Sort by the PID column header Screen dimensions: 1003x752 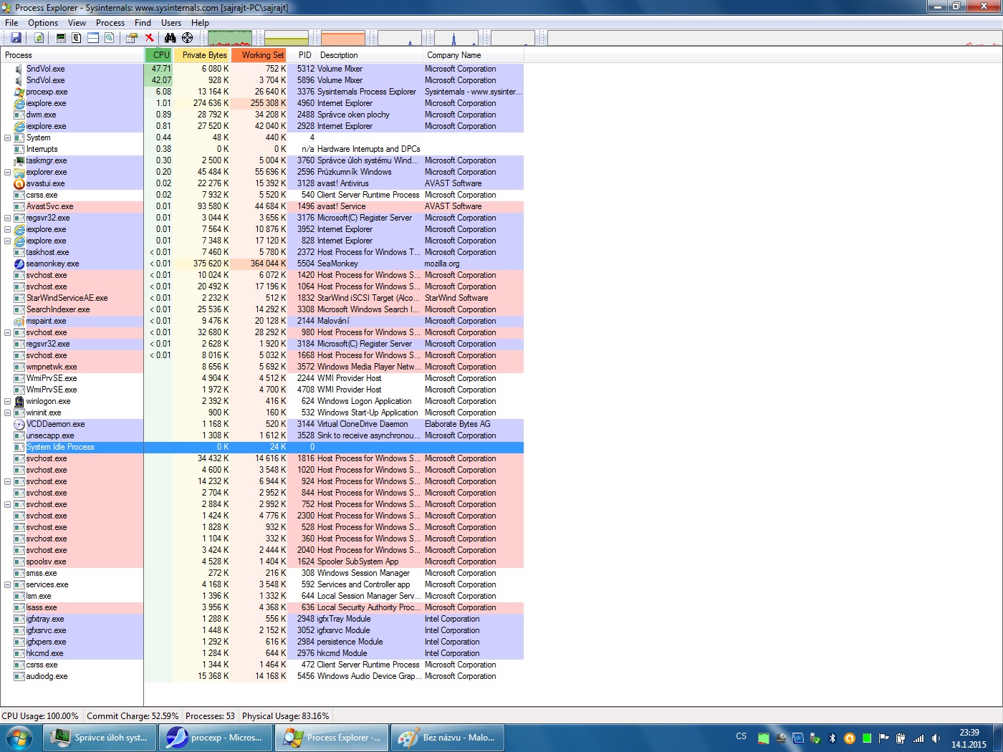302,55
